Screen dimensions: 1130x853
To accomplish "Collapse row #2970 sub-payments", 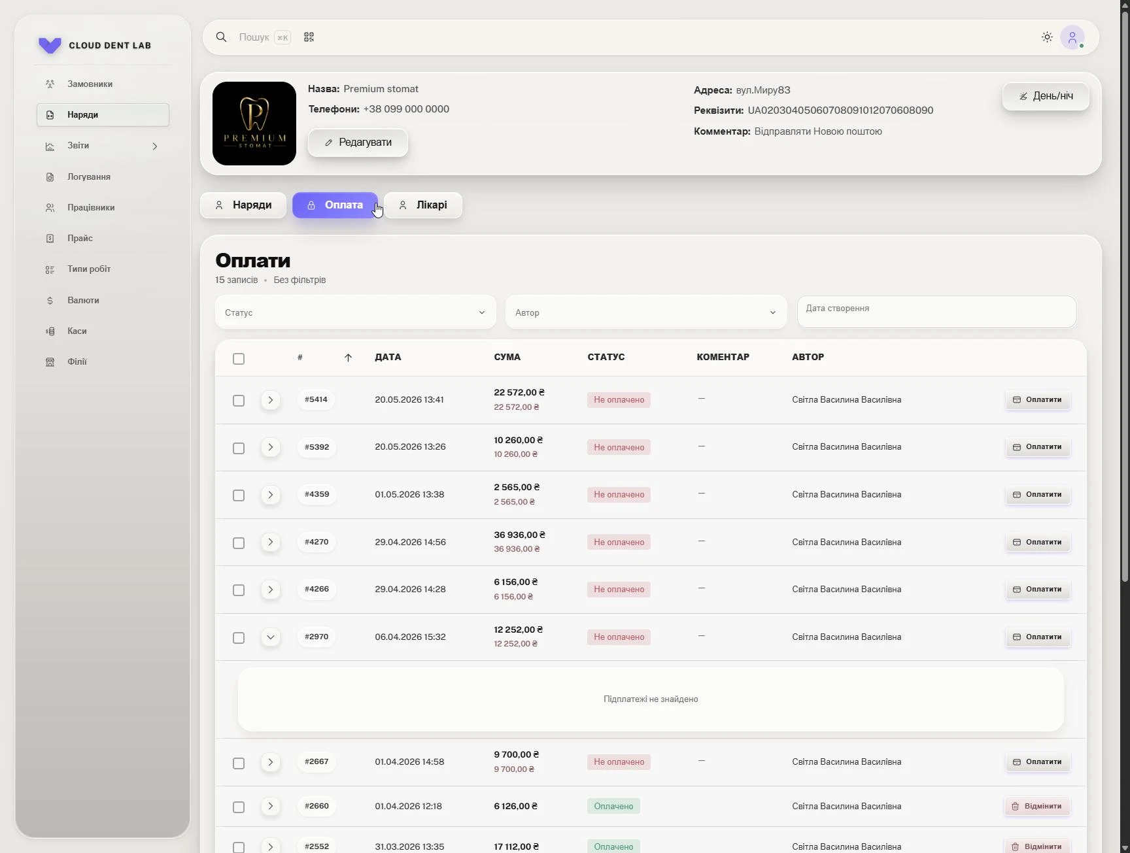I will (x=270, y=637).
